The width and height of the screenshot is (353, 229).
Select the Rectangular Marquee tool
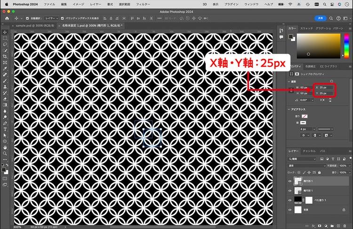5,38
